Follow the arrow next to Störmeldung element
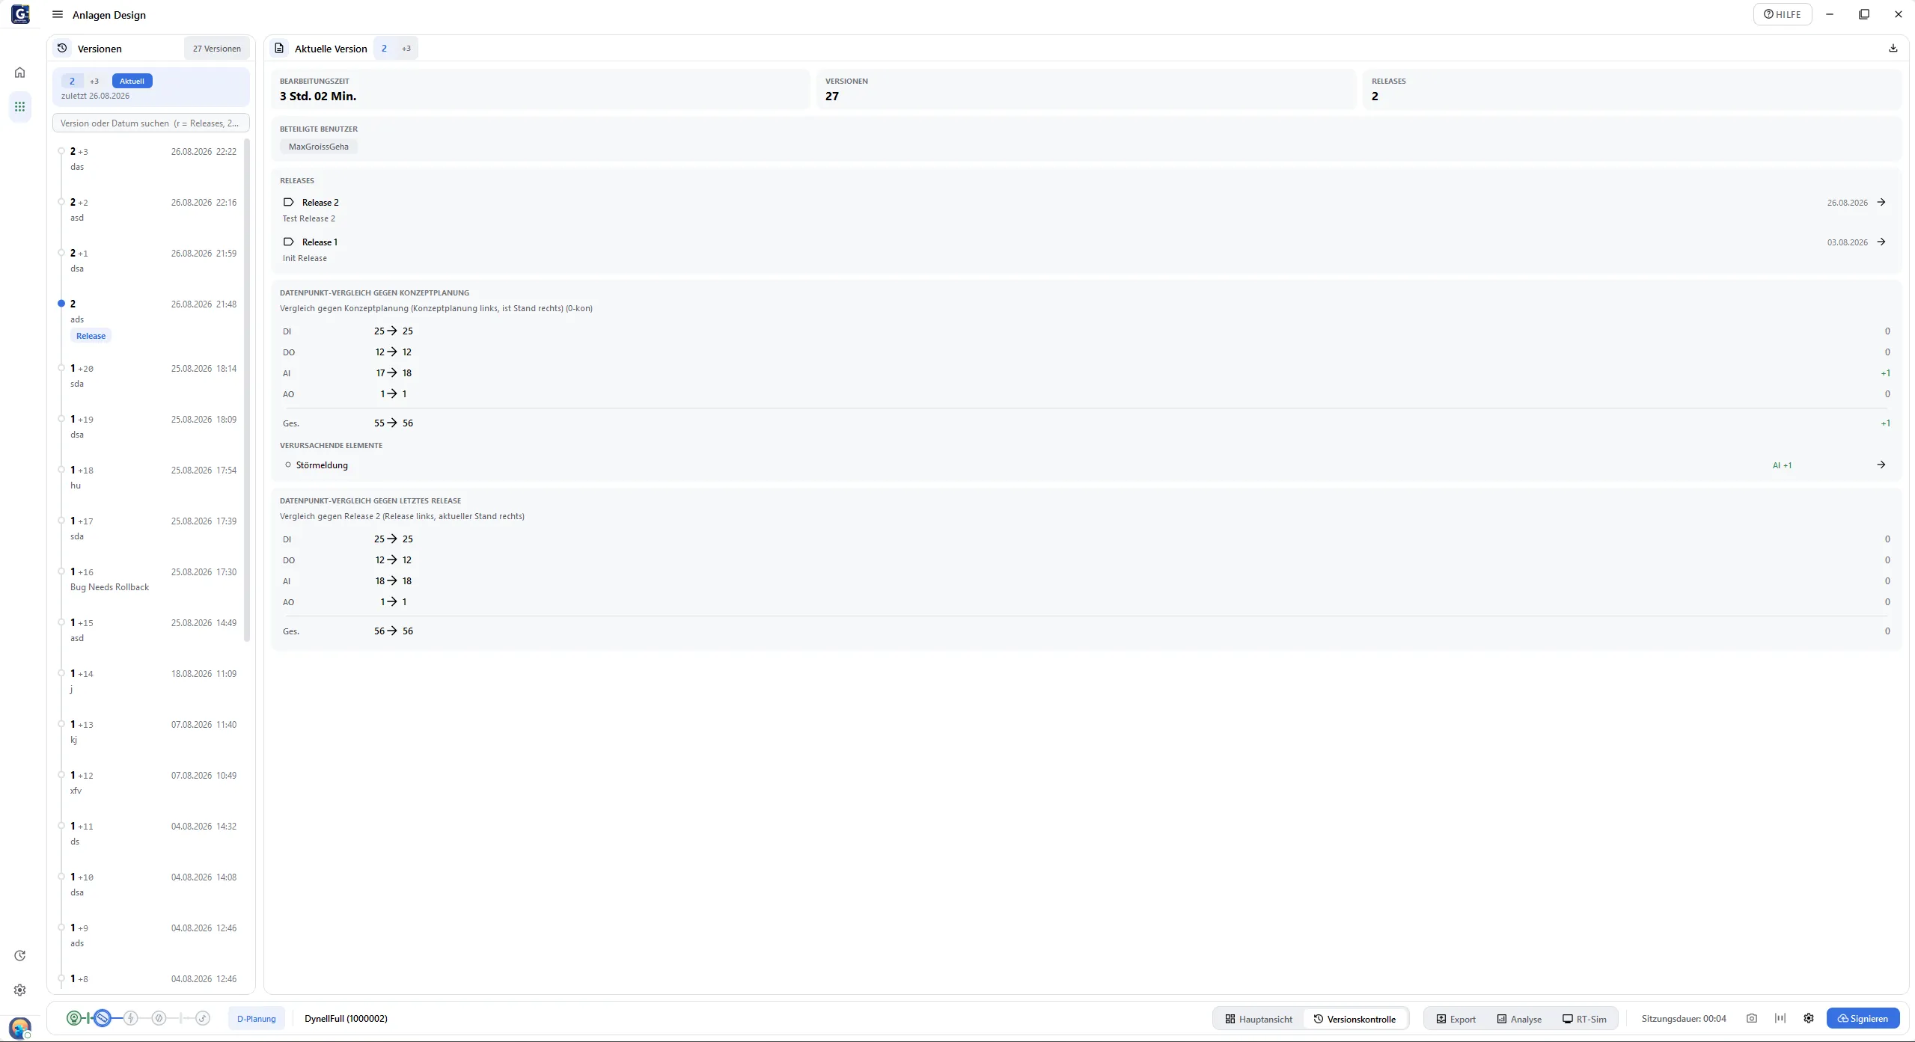Screen dimensions: 1915x1042 click(1881, 465)
